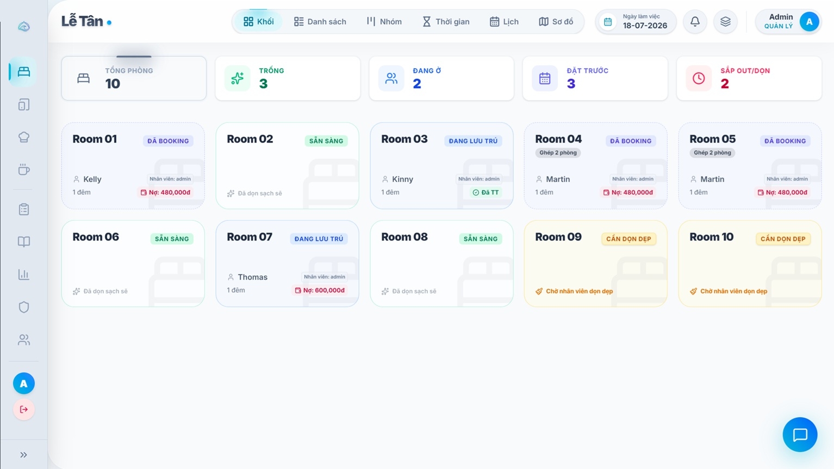Screen dimensions: 834x469
Task: Switch to the Danh sách view
Action: [x=320, y=22]
